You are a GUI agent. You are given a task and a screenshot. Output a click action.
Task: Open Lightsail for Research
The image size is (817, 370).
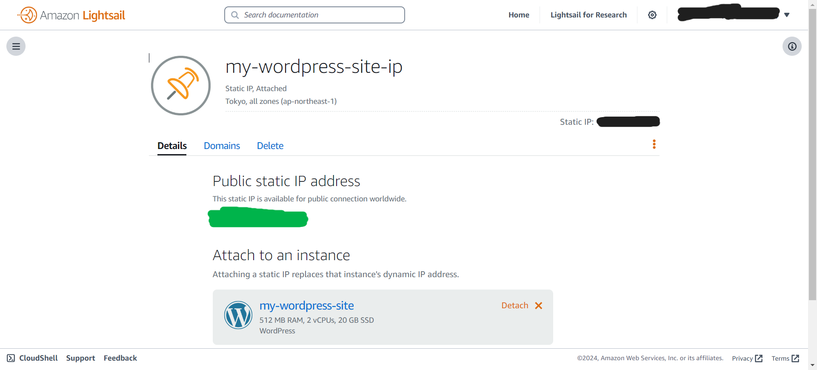click(x=588, y=15)
